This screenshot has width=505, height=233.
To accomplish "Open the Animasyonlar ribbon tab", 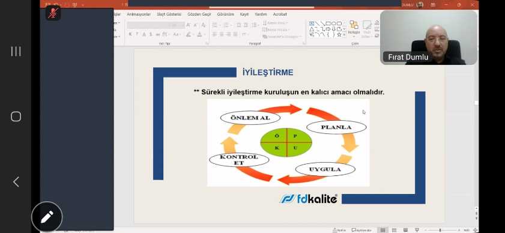I will click(x=139, y=14).
